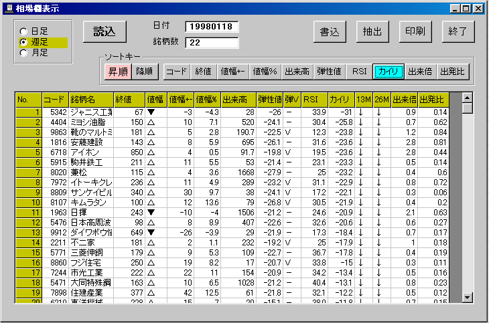This screenshot has width=489, height=323.
Task: Focus the 日付 input field
Action: [212, 27]
